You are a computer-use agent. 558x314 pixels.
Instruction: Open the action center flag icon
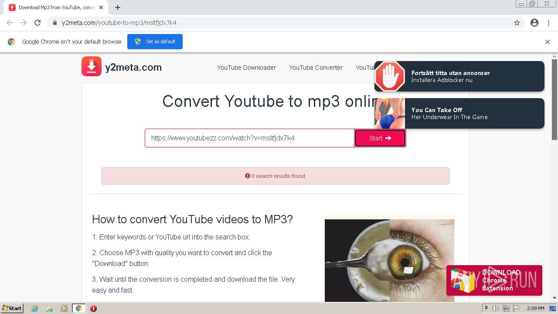516,308
